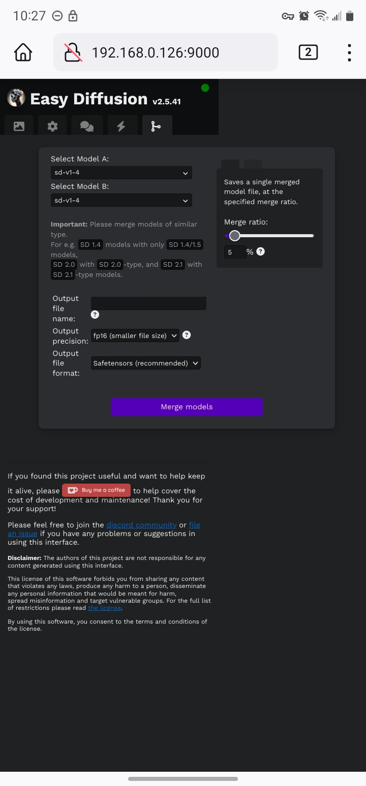
Task: Open the browser tab switcher showing 2
Action: click(308, 52)
